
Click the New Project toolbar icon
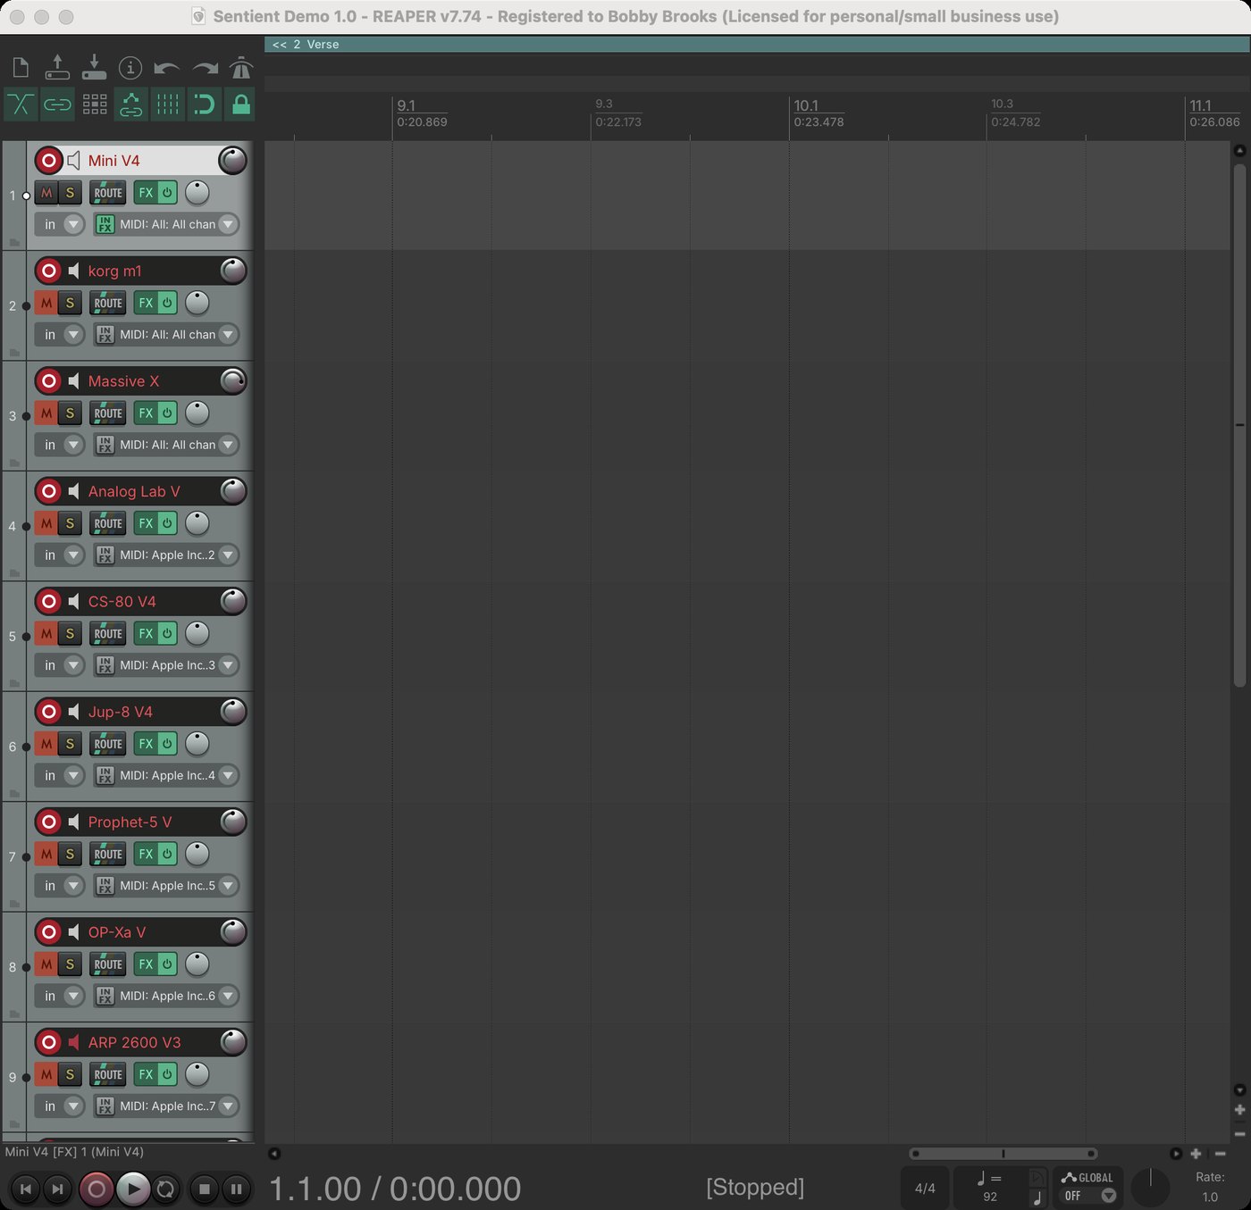click(x=21, y=68)
